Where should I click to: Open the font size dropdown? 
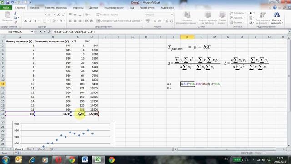pos(54,15)
